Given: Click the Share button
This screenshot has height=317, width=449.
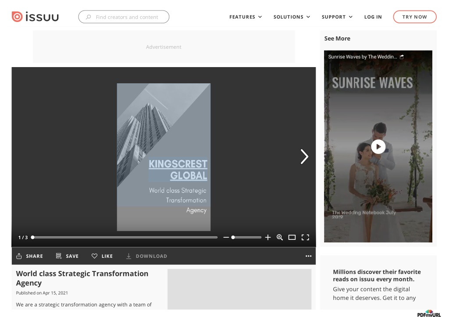Looking at the screenshot, I should coord(29,256).
